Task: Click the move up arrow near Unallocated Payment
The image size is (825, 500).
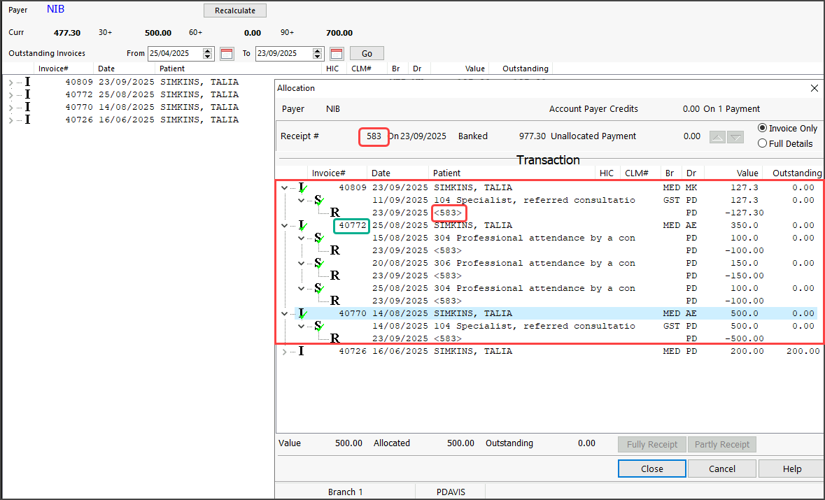Action: coord(717,137)
